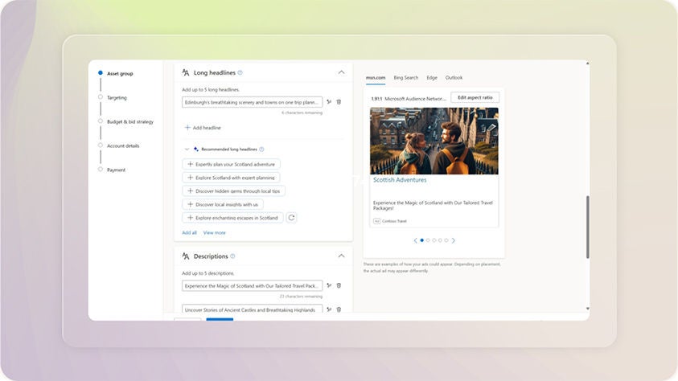Click the Descriptions text-style section icon
This screenshot has height=381, width=678.
tap(186, 256)
